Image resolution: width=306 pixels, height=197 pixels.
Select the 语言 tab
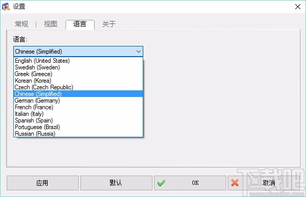coord(80,24)
